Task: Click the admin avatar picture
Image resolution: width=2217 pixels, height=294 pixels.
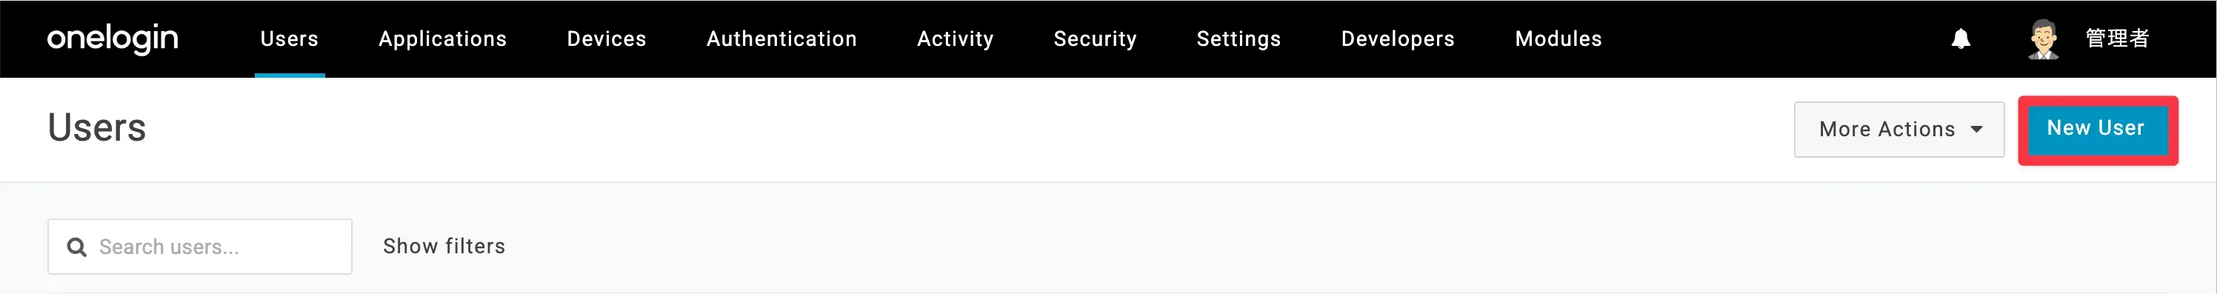Action: click(x=2043, y=39)
